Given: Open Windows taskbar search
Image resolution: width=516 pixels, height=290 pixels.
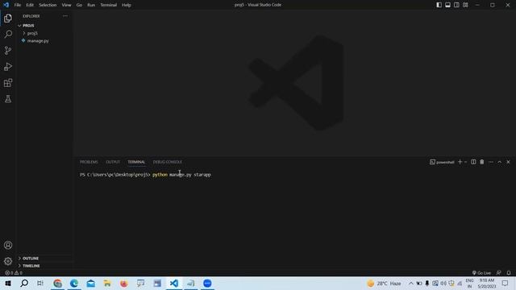Looking at the screenshot, I should click(24, 283).
